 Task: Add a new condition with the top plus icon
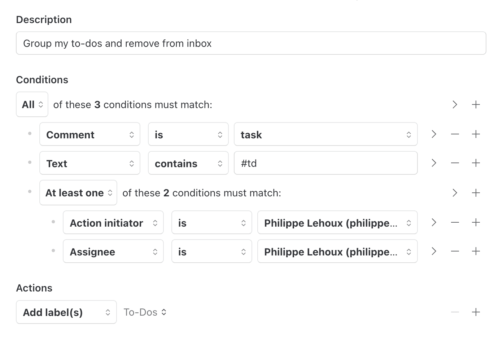pos(476,104)
